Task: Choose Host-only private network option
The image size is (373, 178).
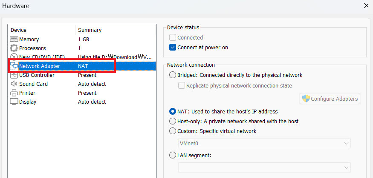Action: point(173,121)
